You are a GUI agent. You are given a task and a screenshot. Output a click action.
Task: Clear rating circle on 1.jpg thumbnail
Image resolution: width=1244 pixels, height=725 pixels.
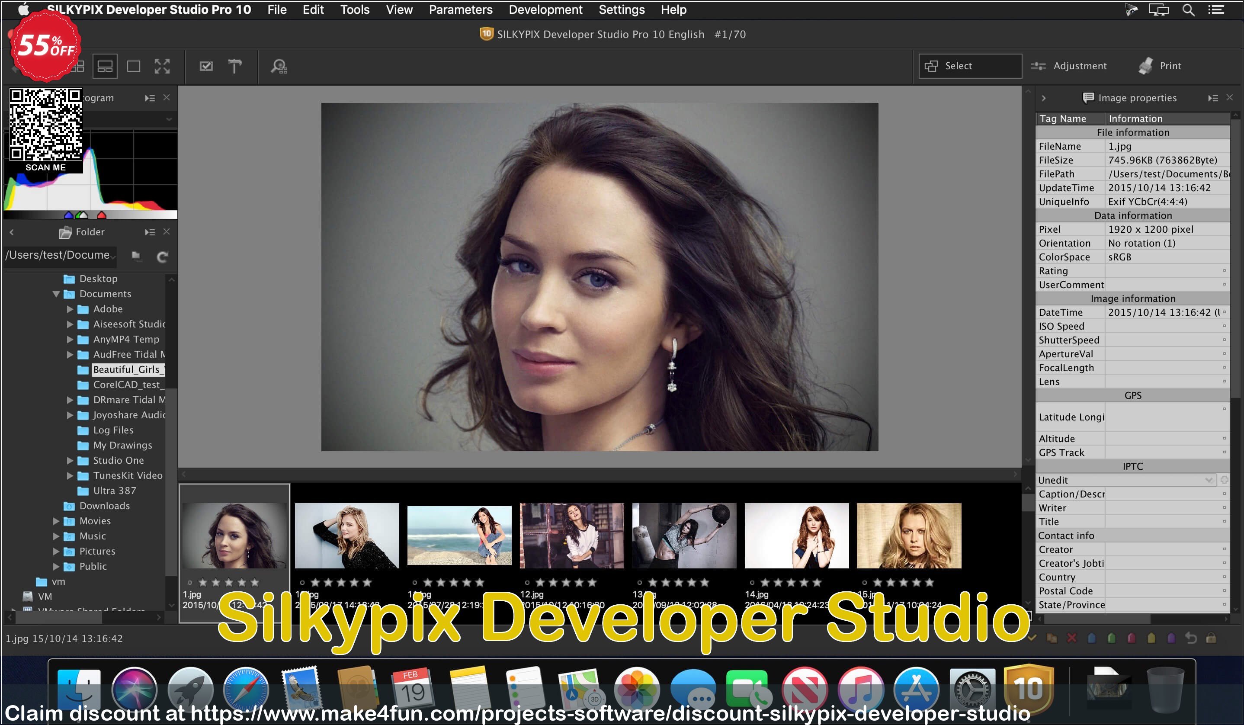[189, 582]
